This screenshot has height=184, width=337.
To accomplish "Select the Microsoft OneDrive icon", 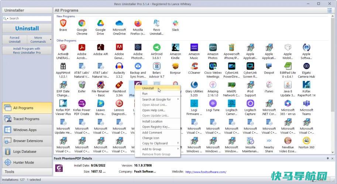I will pos(119,23).
